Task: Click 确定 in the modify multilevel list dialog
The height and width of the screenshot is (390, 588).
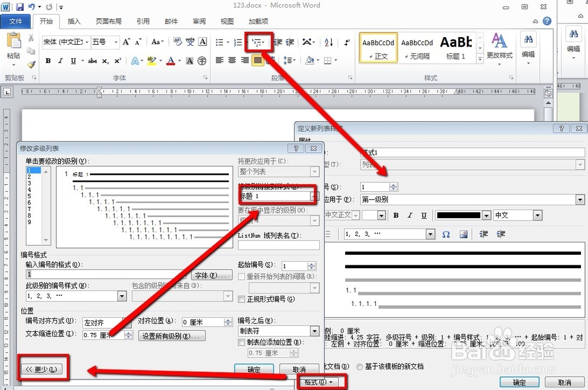Action: point(254,369)
